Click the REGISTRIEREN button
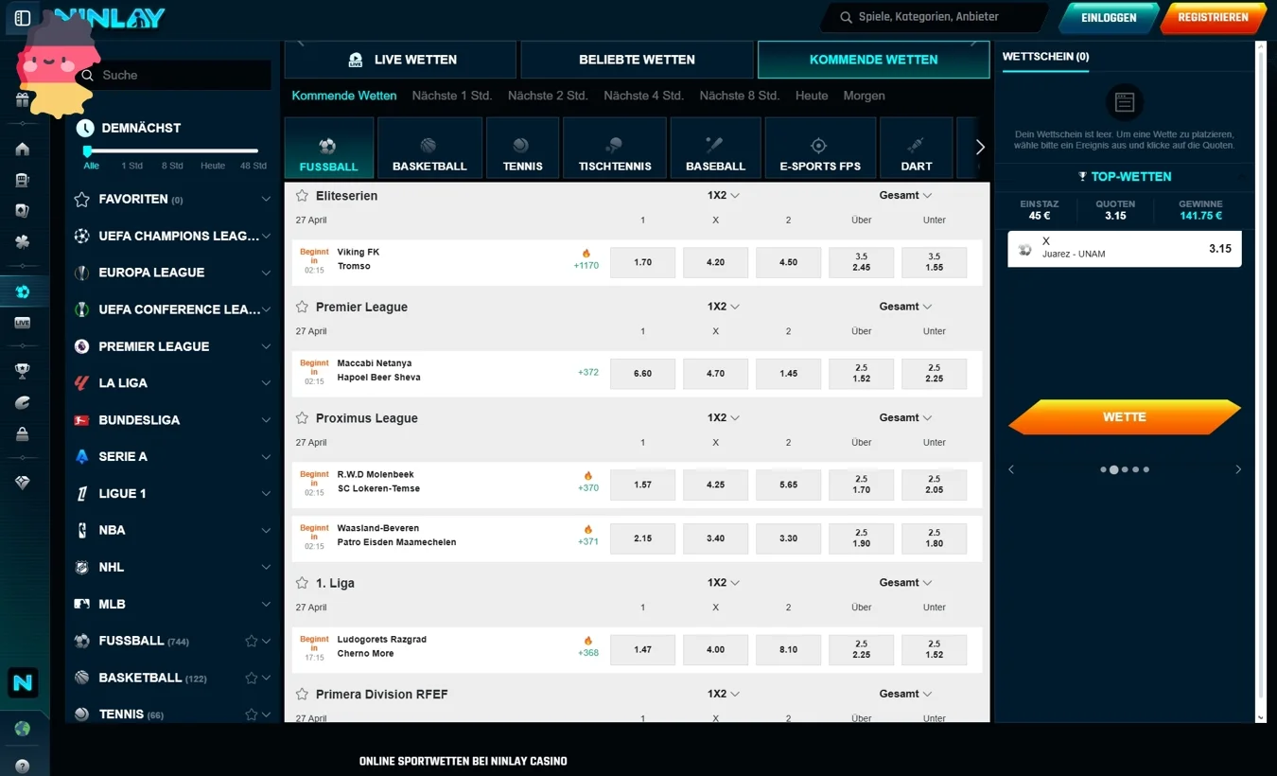The height and width of the screenshot is (776, 1277). 1214,16
